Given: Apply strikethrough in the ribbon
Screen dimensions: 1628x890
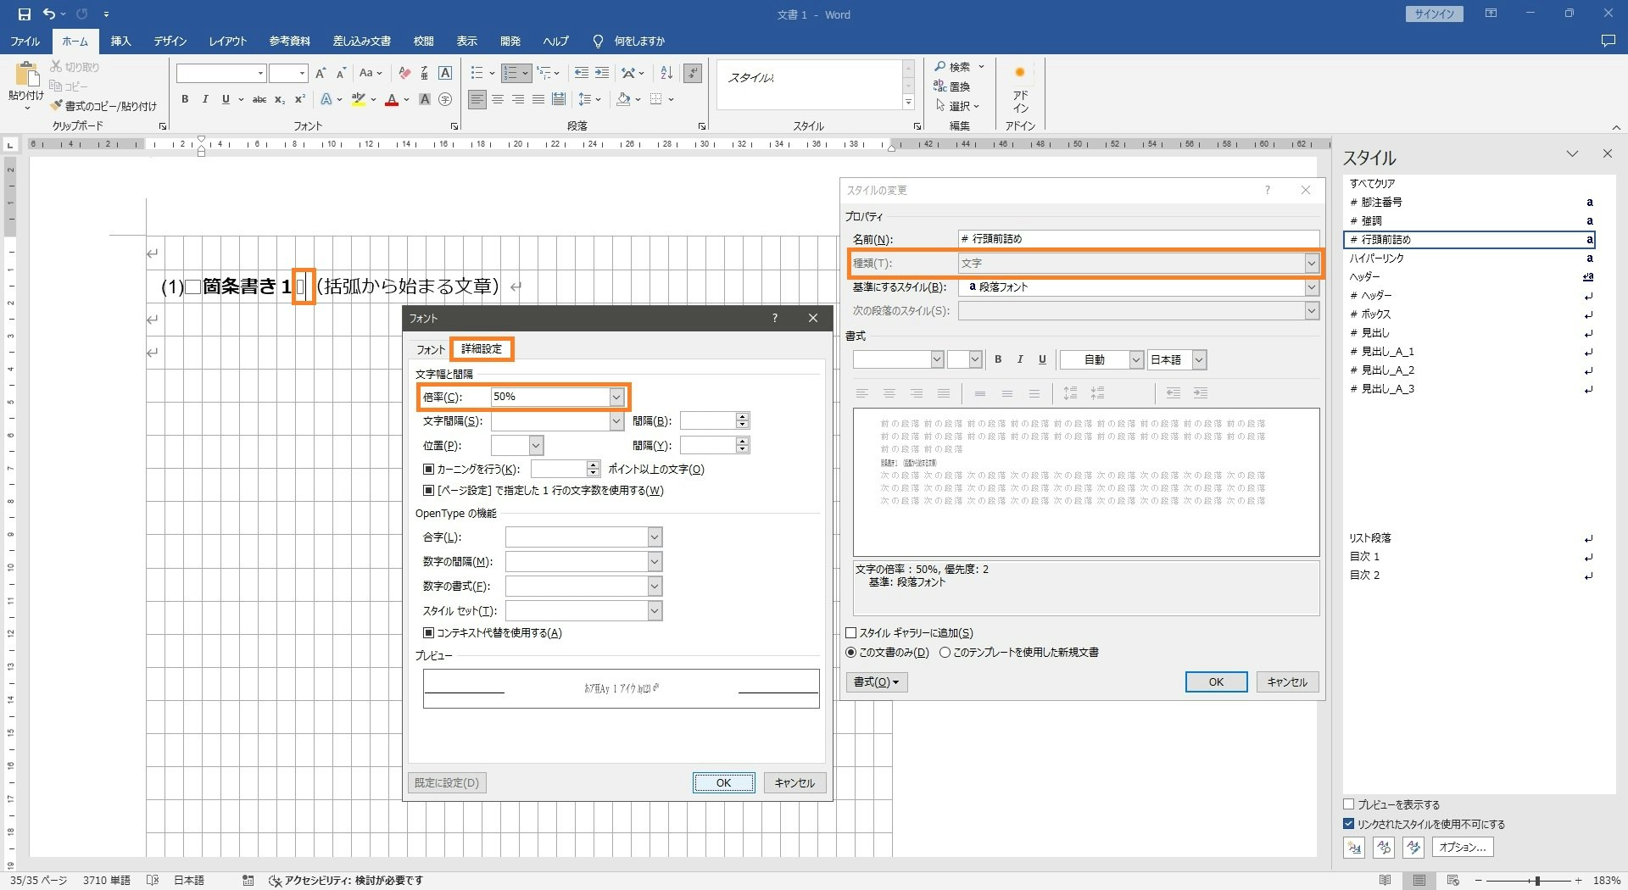Looking at the screenshot, I should tap(259, 99).
